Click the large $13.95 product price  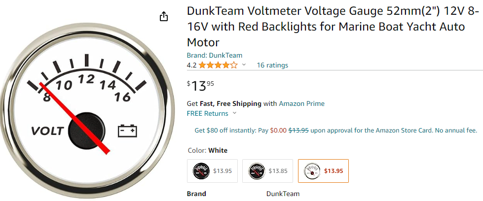201,86
